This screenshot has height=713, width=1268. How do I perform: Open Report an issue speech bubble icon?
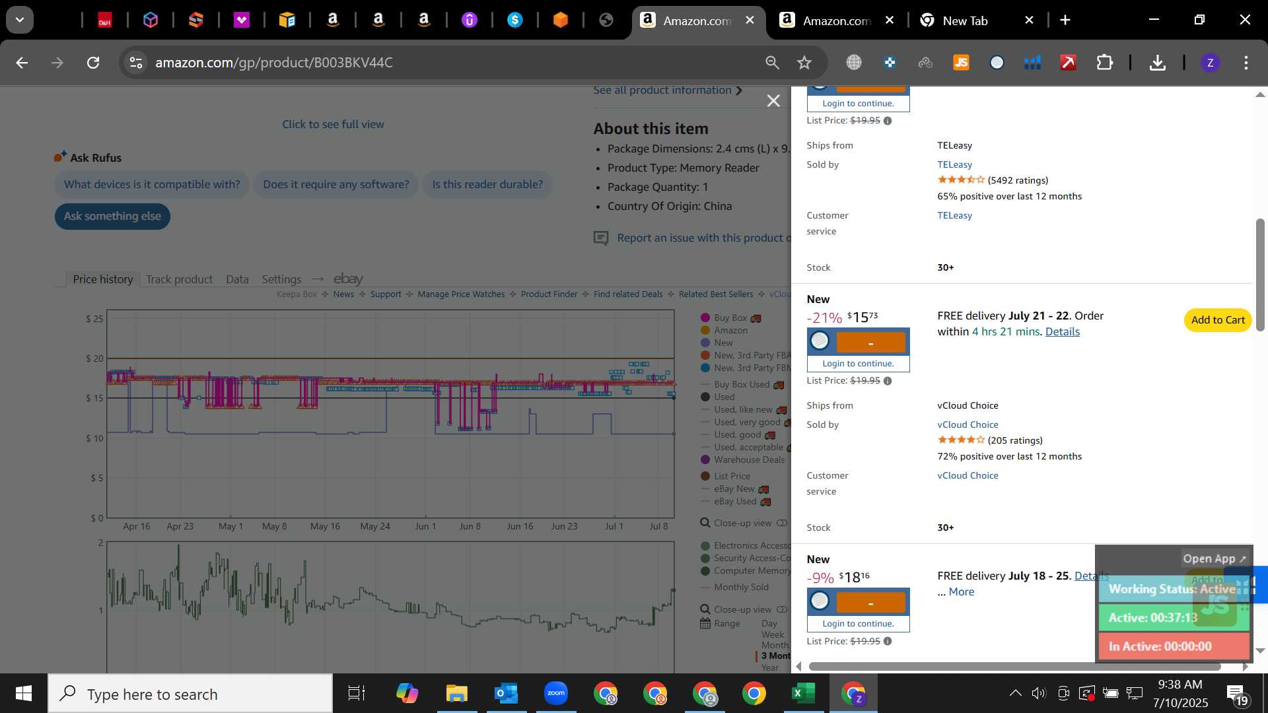601,238
